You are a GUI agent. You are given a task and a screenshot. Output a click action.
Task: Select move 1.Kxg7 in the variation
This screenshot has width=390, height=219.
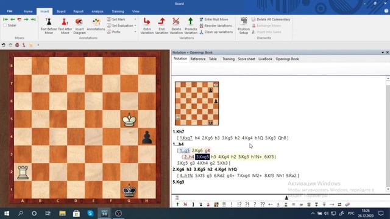point(186,138)
